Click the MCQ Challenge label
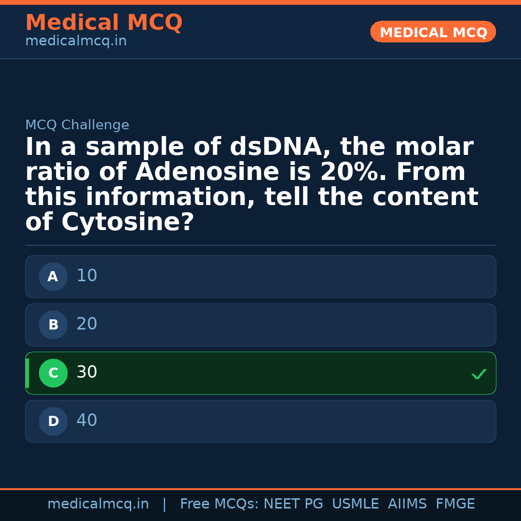This screenshot has height=521, width=521. (77, 125)
